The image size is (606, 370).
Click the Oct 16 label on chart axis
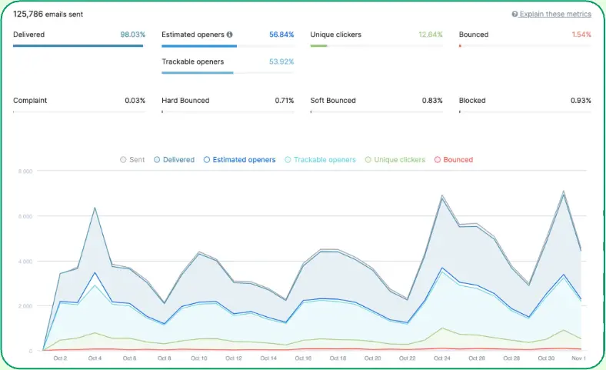pyautogui.click(x=303, y=358)
